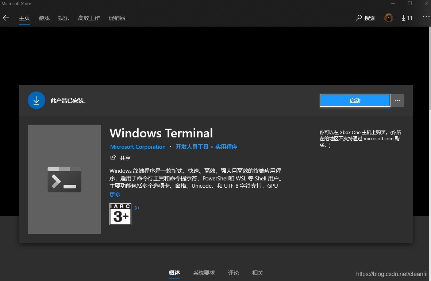Click the Xbox One purchase notice text
The width and height of the screenshot is (431, 281).
tap(360, 138)
